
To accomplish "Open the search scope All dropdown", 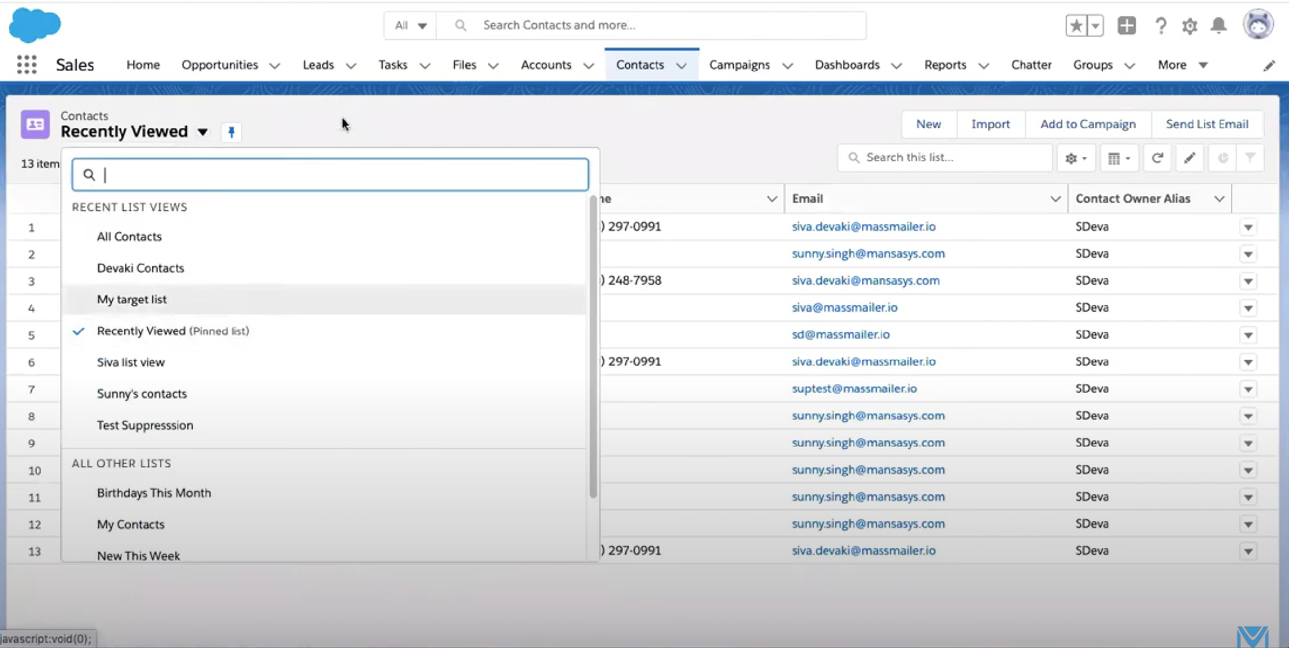I will click(x=411, y=25).
